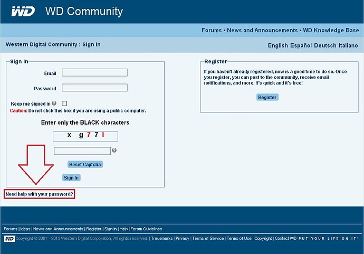
Task: Switch language to Italiano
Action: coord(348,45)
